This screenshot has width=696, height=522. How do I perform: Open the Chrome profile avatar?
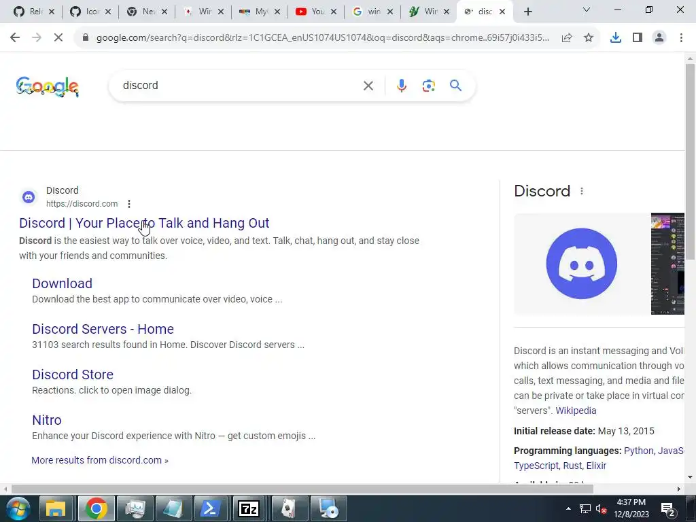point(659,38)
